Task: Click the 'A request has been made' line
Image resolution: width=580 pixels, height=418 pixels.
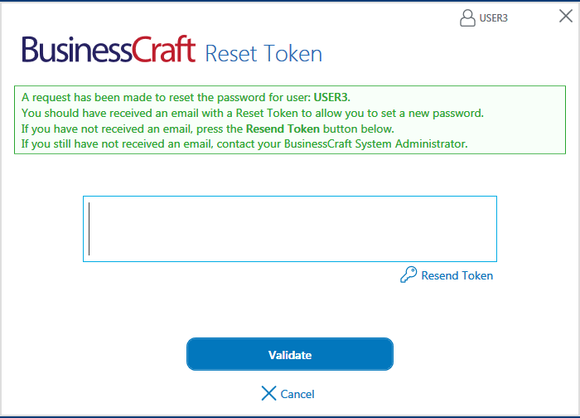Action: coord(186,97)
